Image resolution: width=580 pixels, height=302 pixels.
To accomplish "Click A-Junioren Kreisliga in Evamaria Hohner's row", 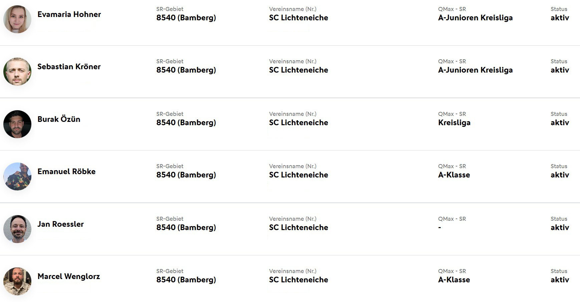I will [x=475, y=18].
